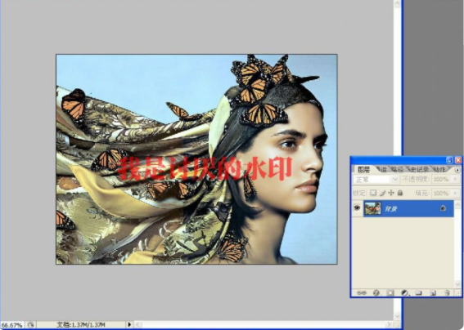Click the link layers icon
Image resolution: width=464 pixels, height=330 pixels.
pos(362,292)
